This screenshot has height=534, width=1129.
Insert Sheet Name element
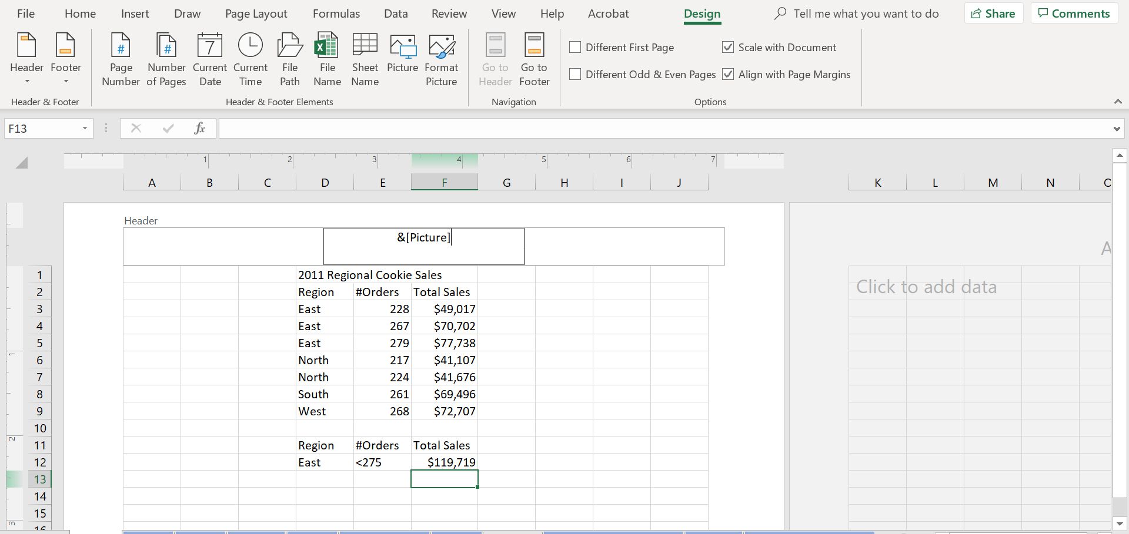coord(365,59)
